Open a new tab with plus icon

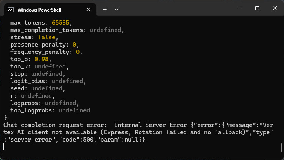coord(105,9)
